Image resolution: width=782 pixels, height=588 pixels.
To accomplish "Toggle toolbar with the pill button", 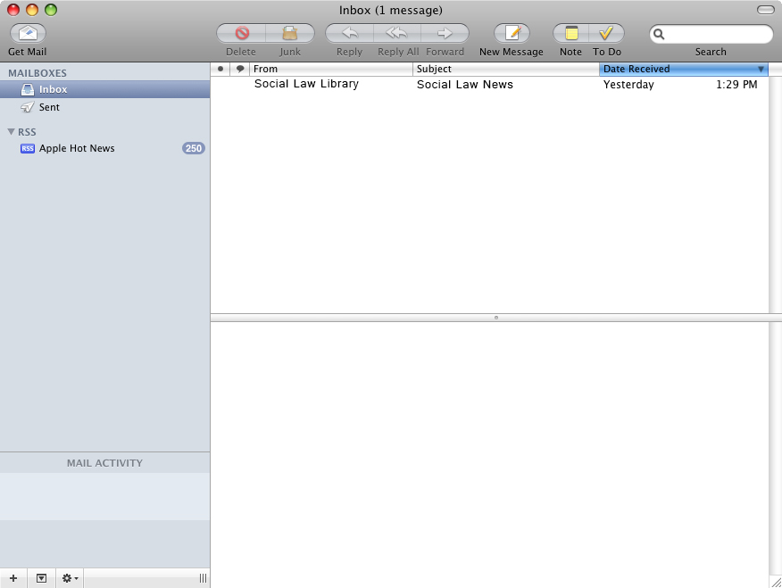I will 766,10.
